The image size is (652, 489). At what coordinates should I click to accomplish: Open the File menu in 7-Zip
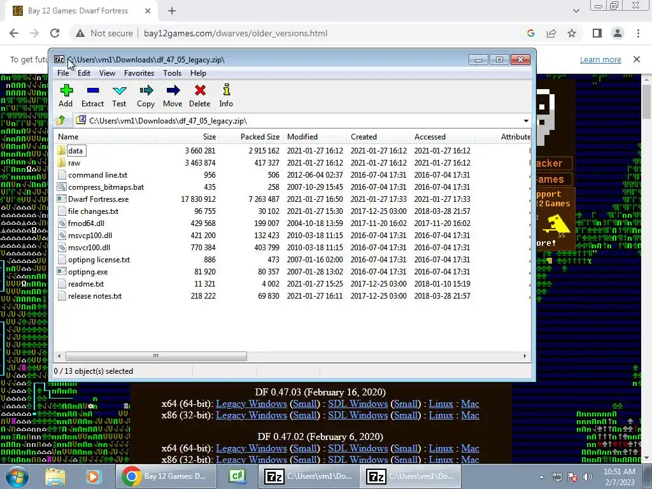[x=63, y=73]
